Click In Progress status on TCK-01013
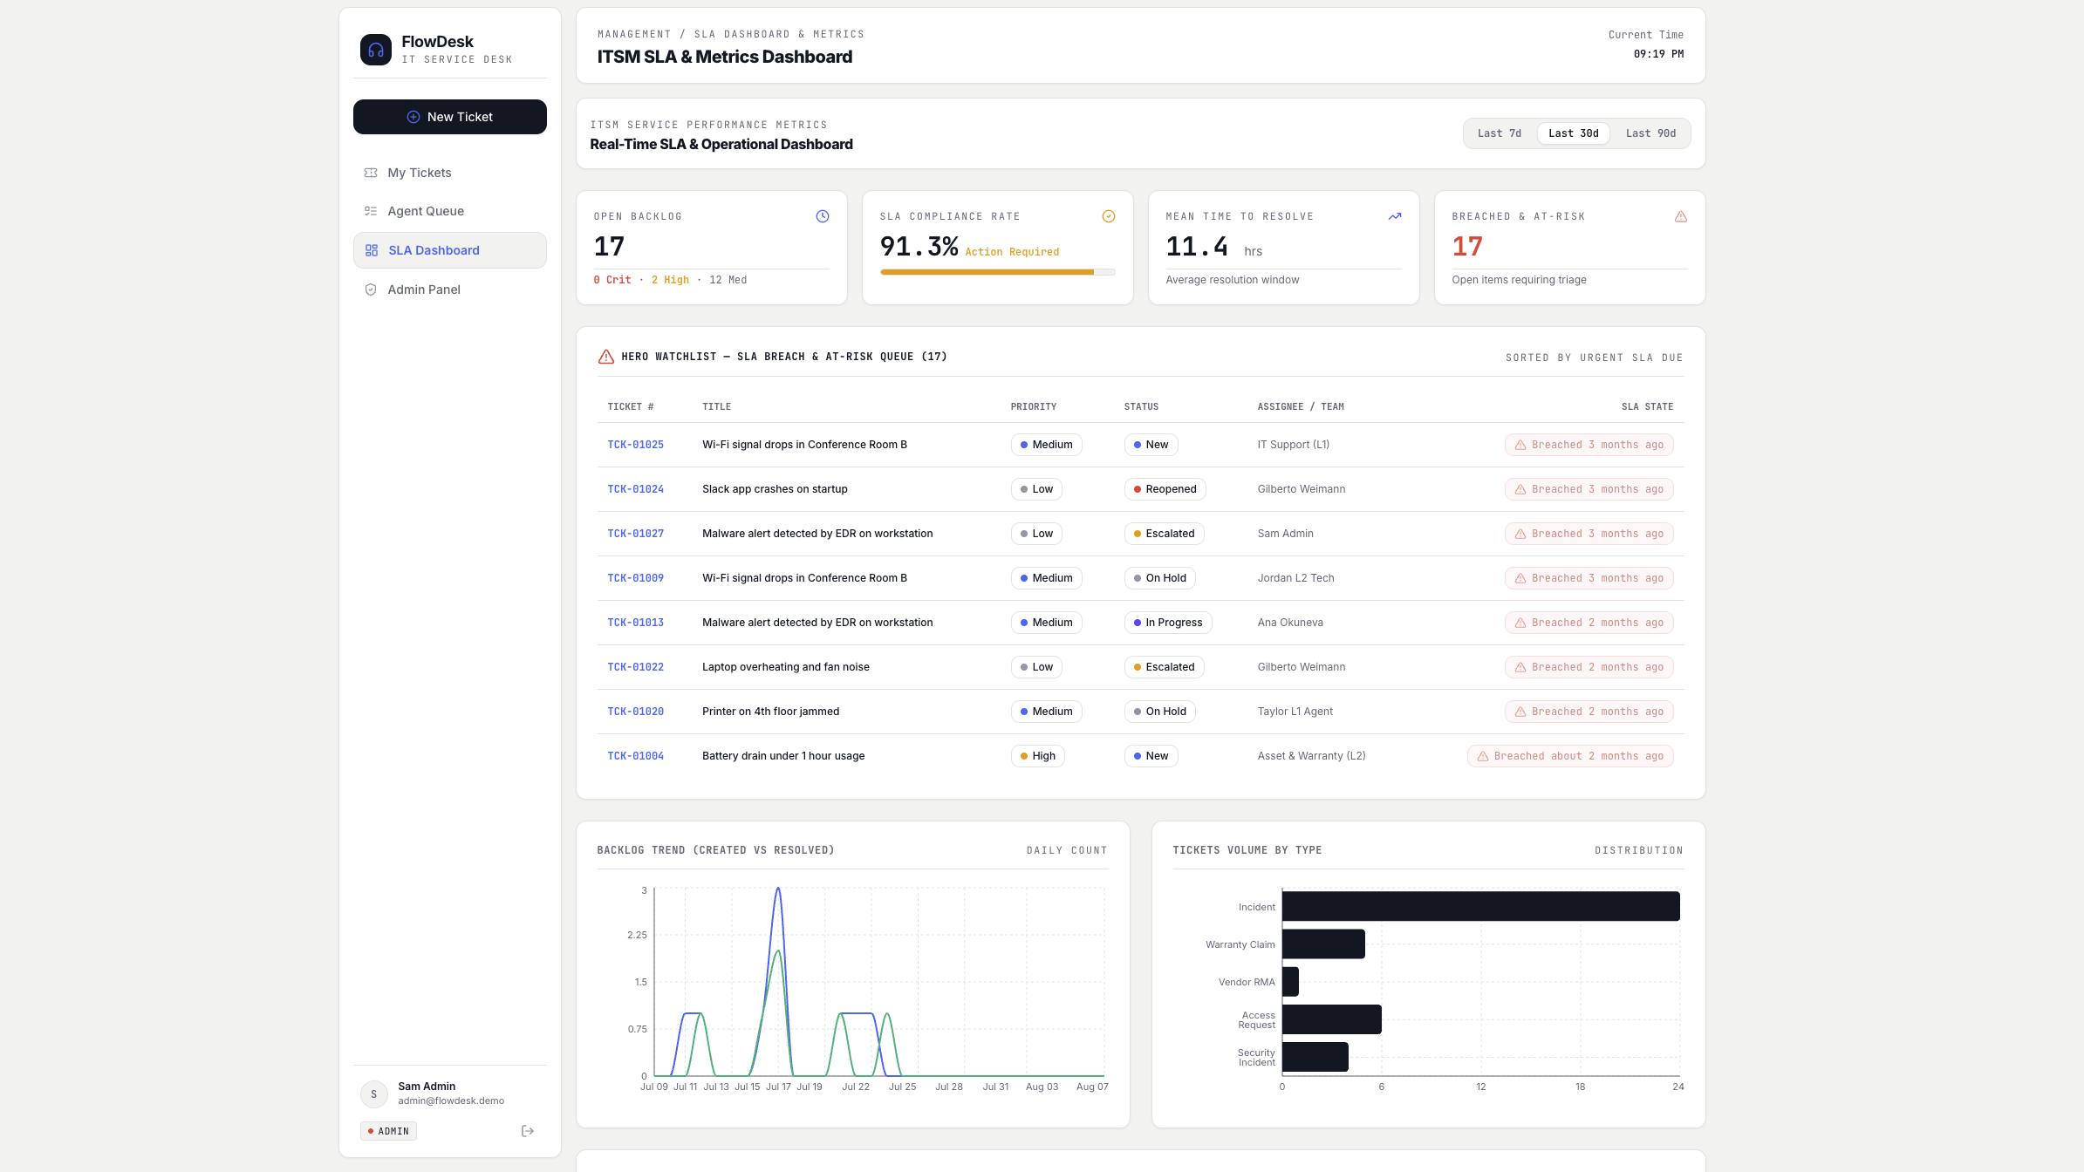Screen dimensions: 2084x1172 pos(1167,623)
